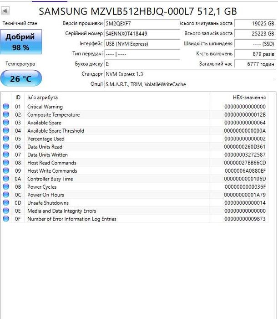Click the interface field USB (NVM Express)

coord(142,44)
